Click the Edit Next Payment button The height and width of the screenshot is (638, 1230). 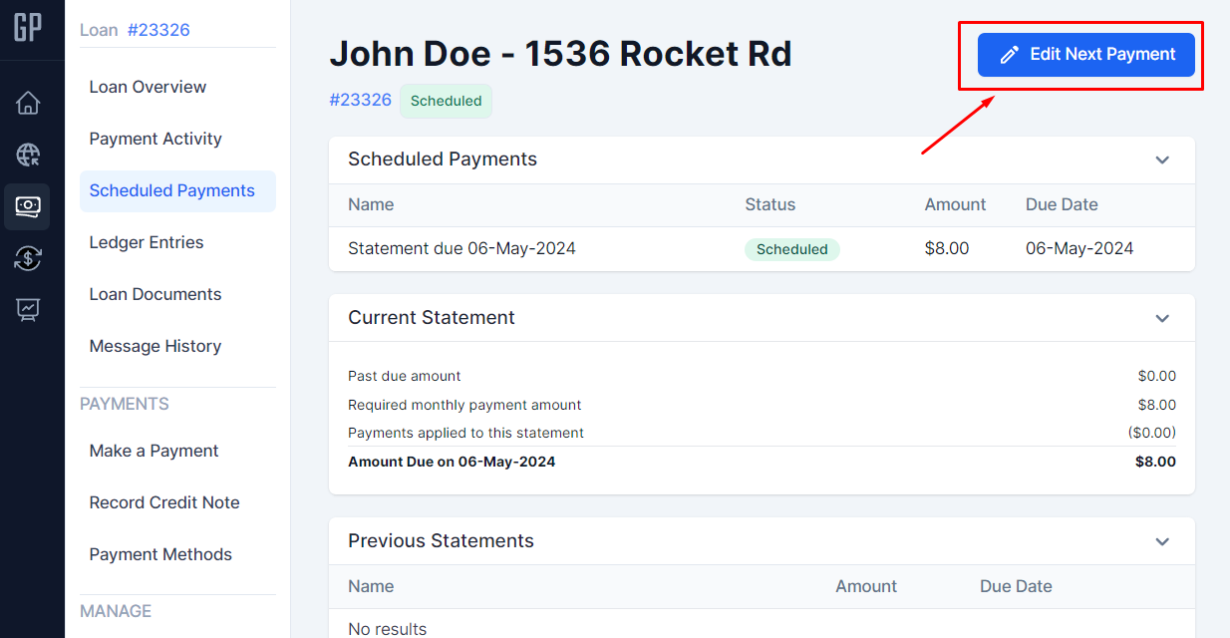(x=1085, y=54)
